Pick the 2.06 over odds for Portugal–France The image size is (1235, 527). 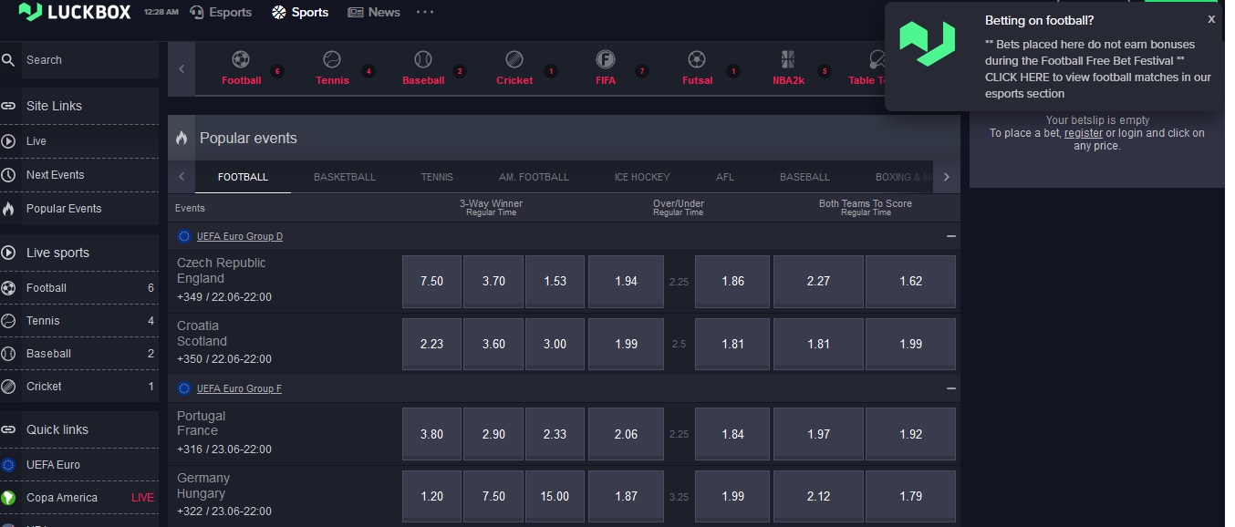[626, 434]
